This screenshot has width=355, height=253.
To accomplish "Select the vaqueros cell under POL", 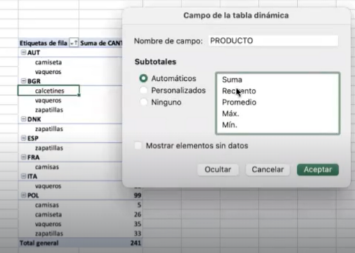I will click(x=49, y=224).
